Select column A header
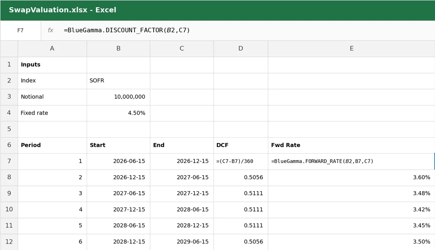The width and height of the screenshot is (435, 250). click(x=52, y=49)
